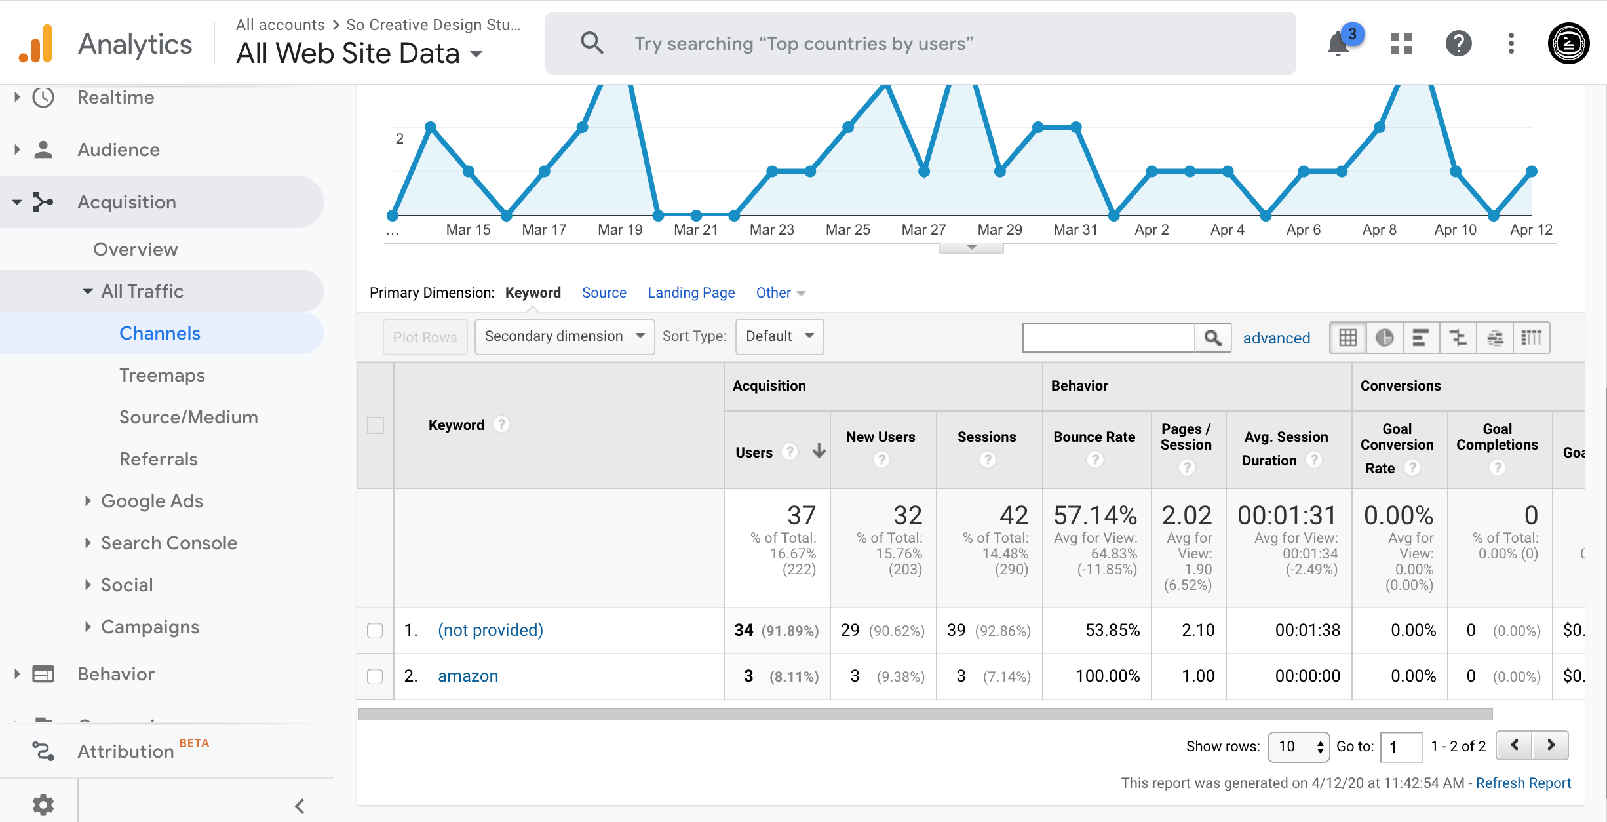Click the table search magnifier button
Viewport: 1607px width, 822px height.
[1212, 338]
